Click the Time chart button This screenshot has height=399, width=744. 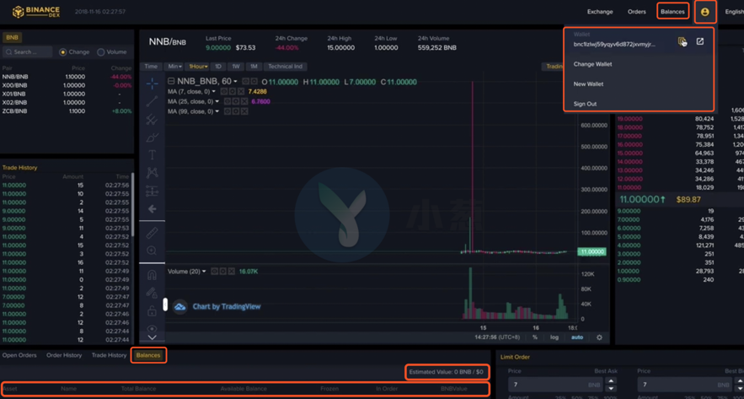pos(151,67)
